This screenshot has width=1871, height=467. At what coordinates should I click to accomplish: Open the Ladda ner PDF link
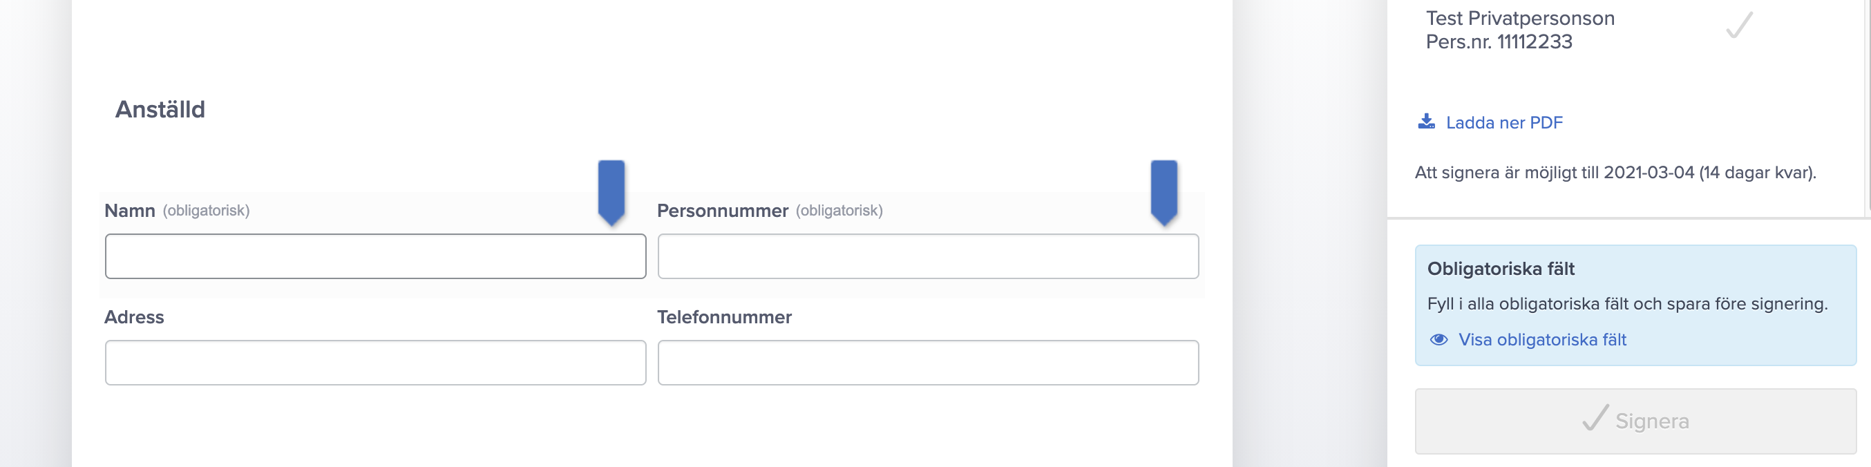(x=1503, y=123)
